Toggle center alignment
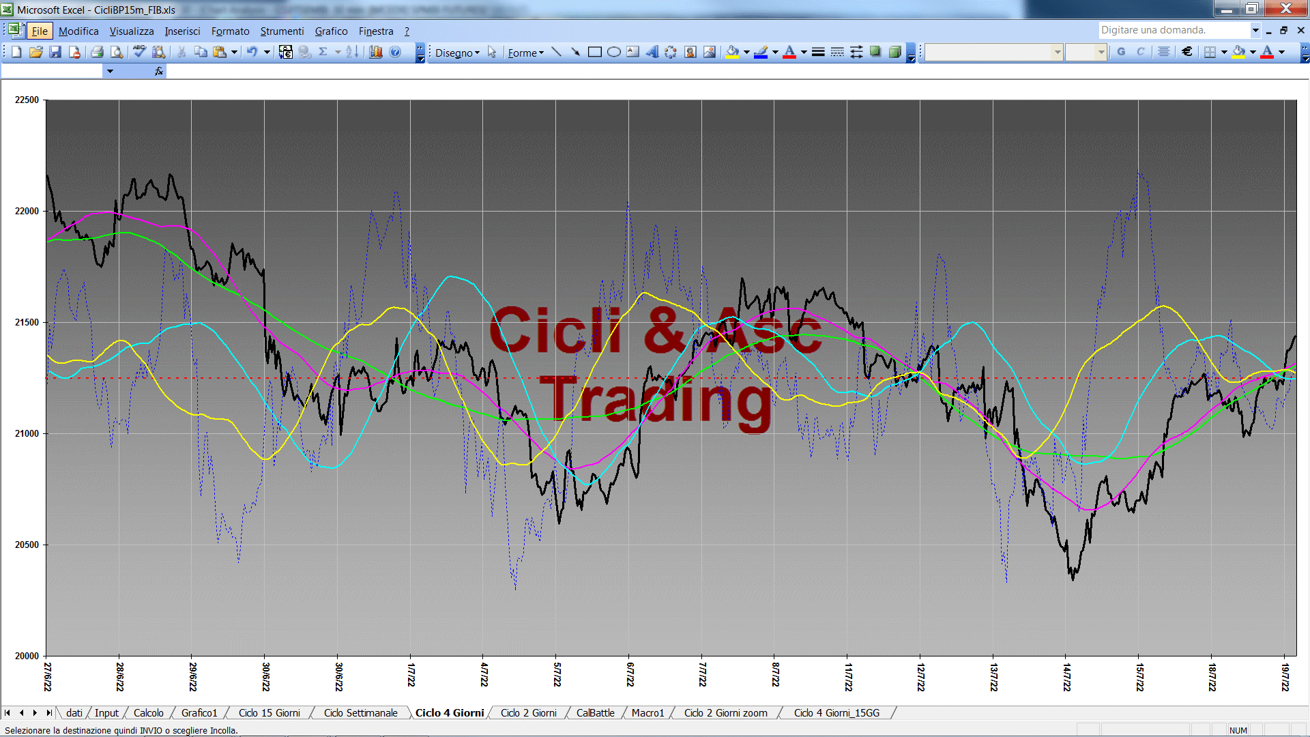This screenshot has width=1310, height=737. tap(1164, 52)
